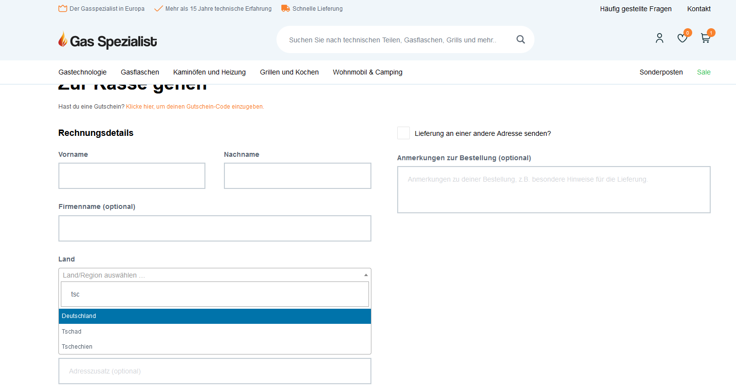Click the Rechnungsdetails heading

pyautogui.click(x=96, y=133)
